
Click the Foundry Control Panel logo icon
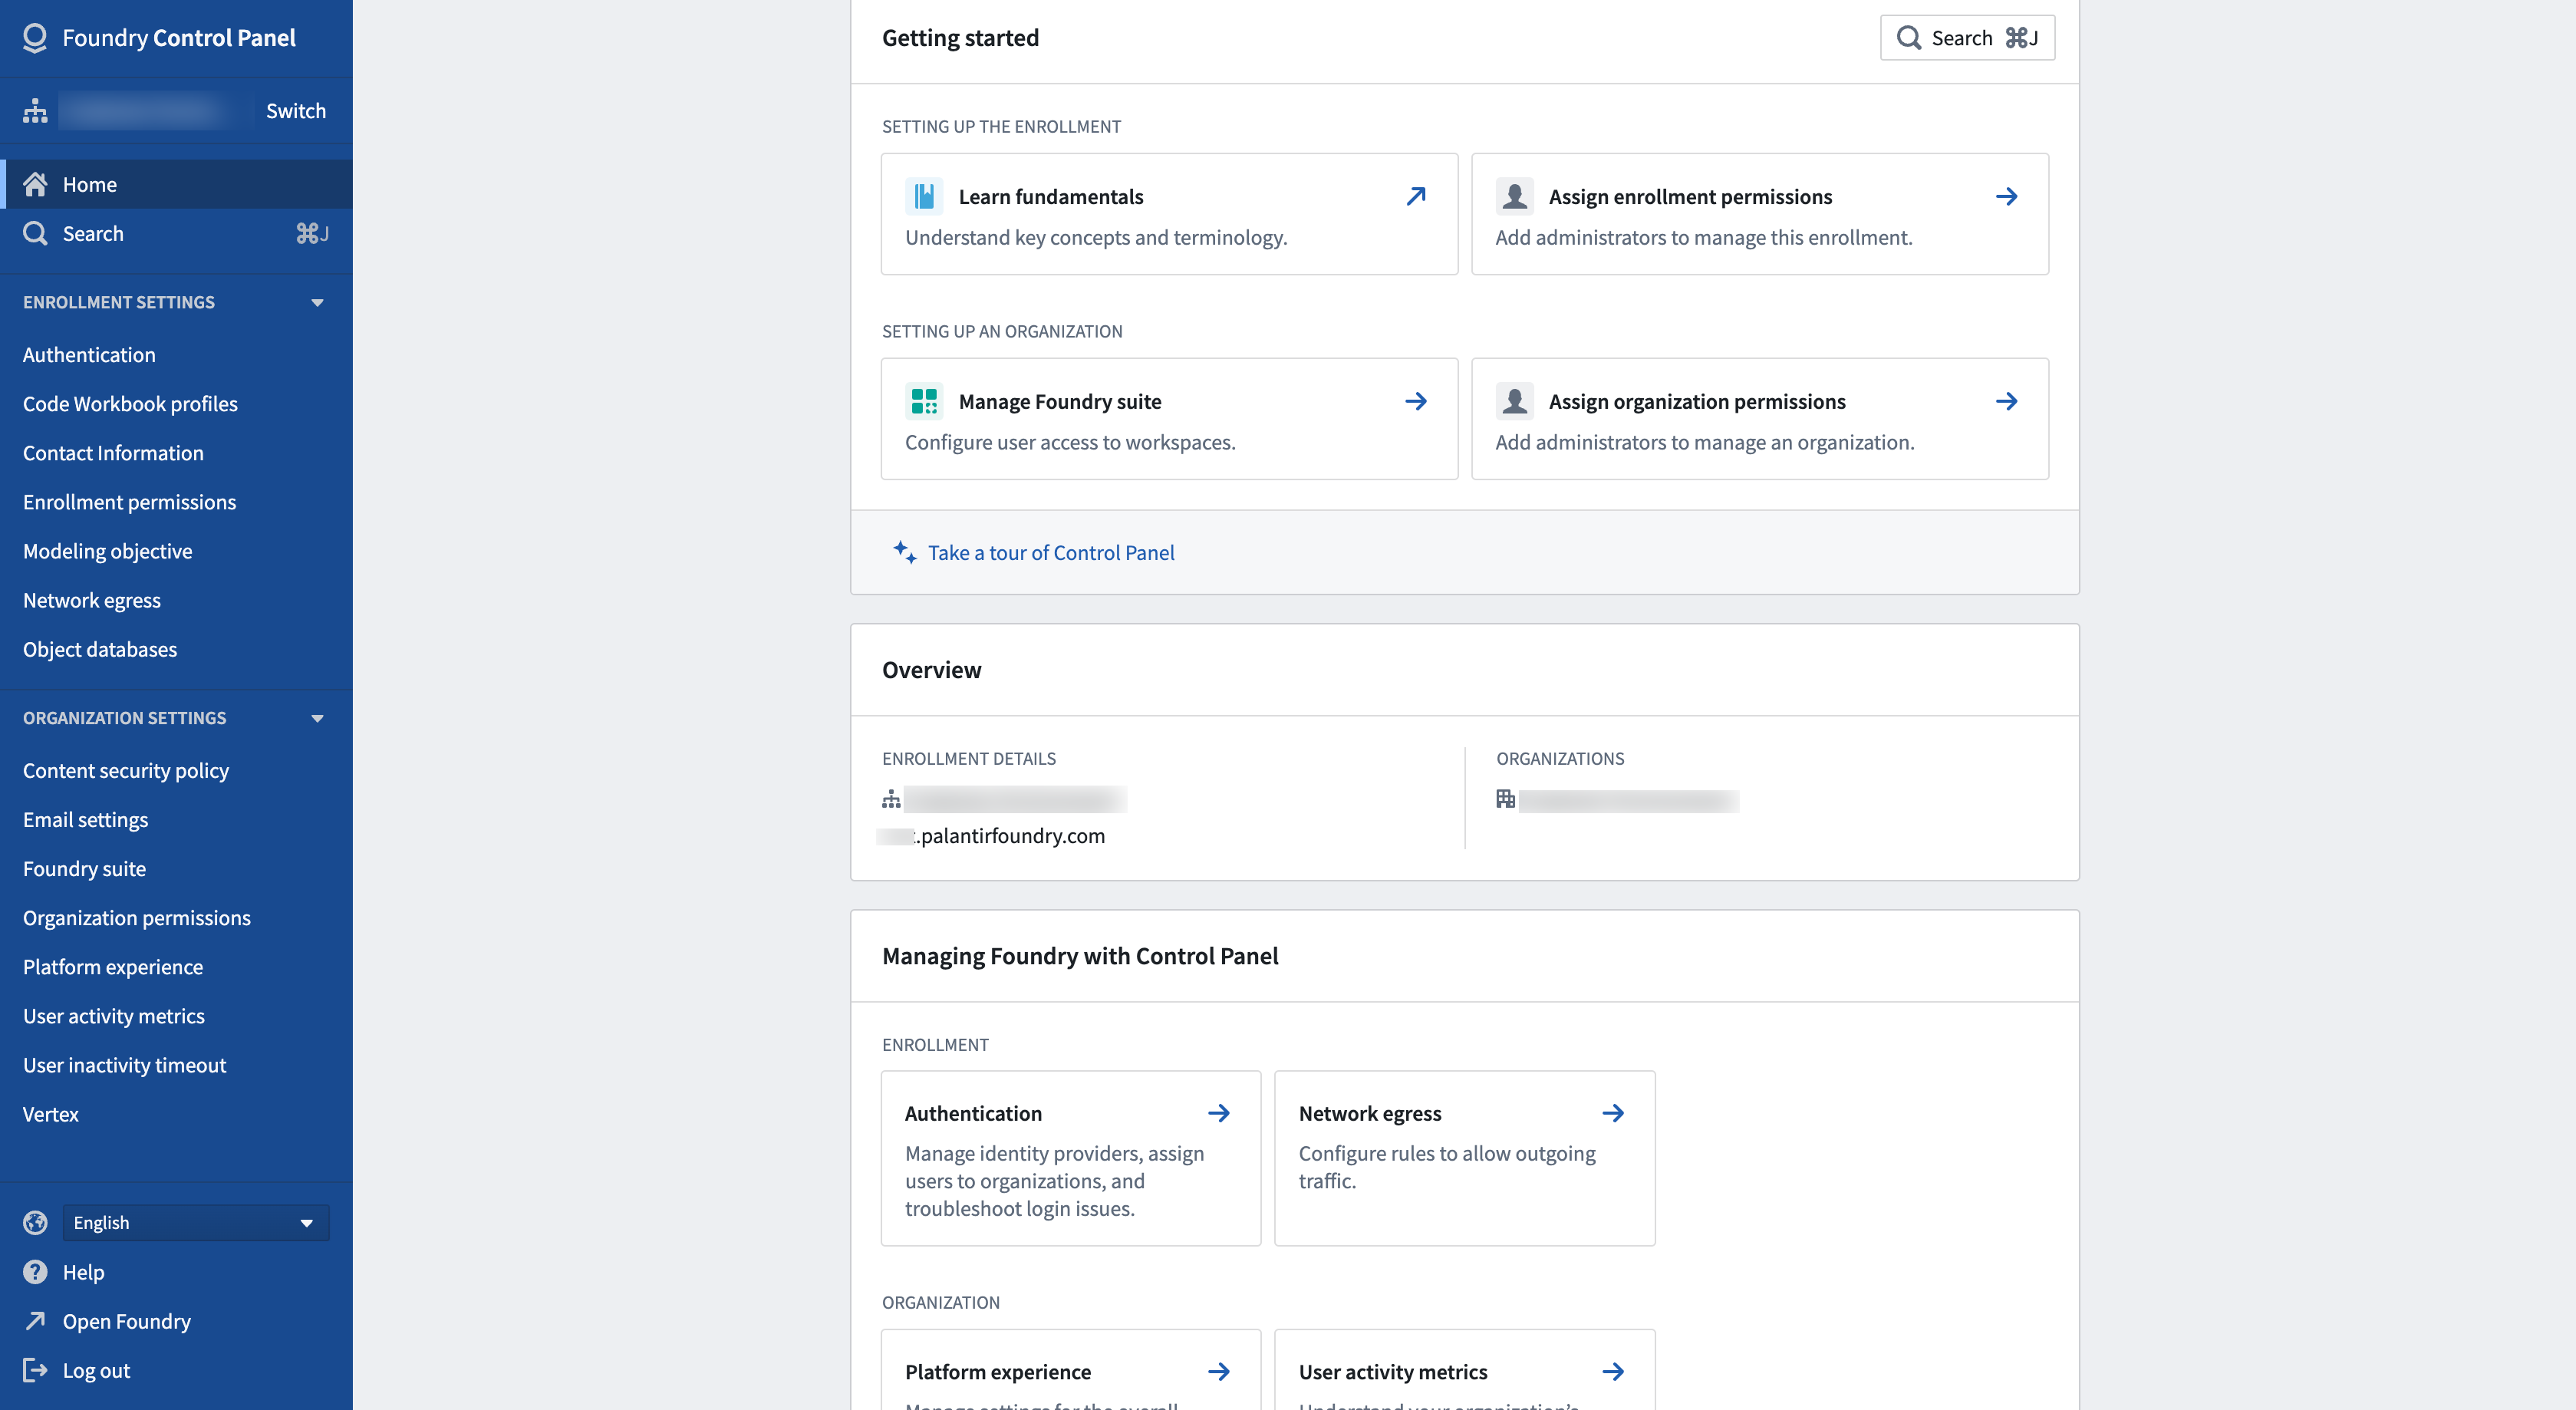(35, 38)
